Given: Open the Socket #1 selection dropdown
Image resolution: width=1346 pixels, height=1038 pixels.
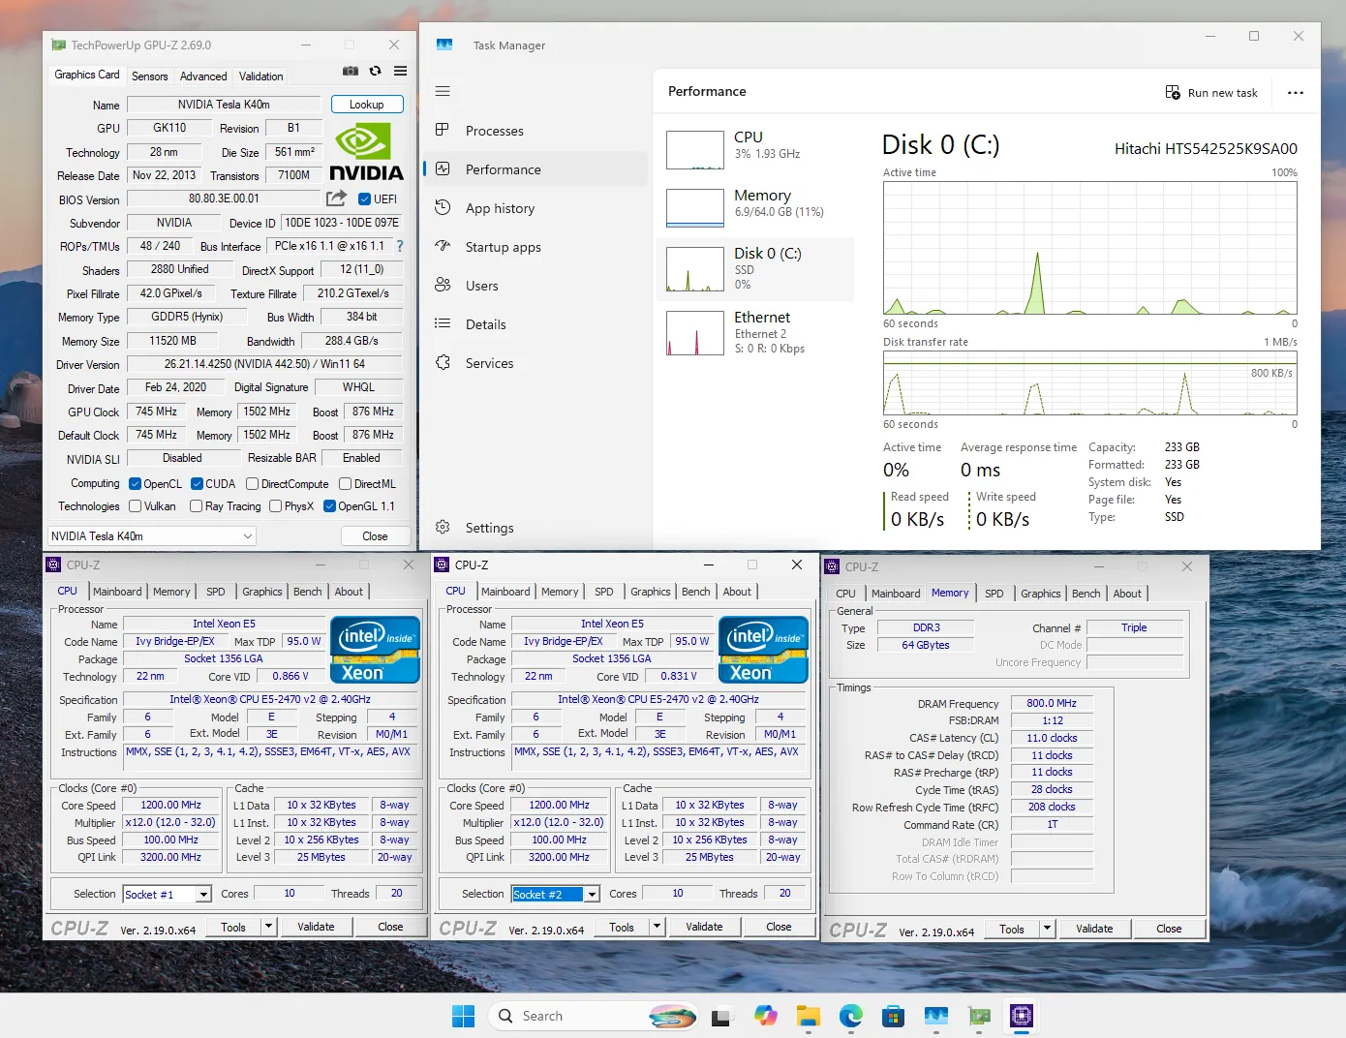Looking at the screenshot, I should pyautogui.click(x=203, y=895).
